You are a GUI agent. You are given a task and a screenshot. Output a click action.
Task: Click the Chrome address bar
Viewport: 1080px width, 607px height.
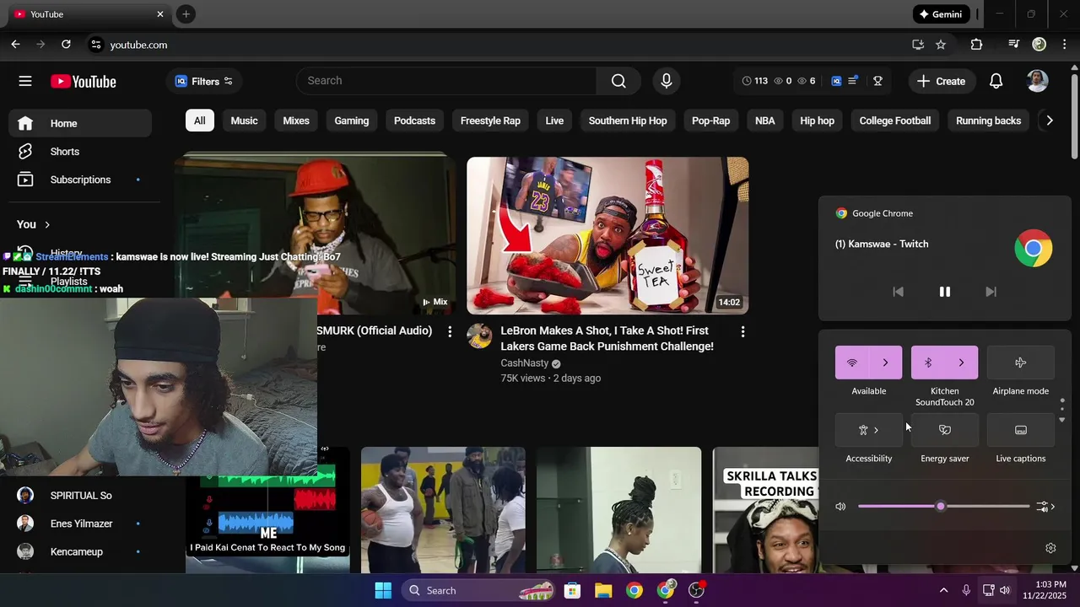[498, 45]
